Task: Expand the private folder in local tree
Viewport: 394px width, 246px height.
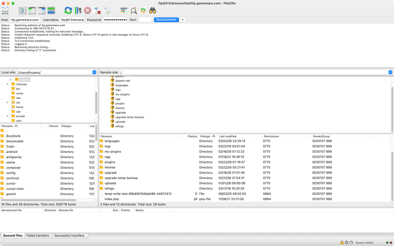Action: click(7, 116)
